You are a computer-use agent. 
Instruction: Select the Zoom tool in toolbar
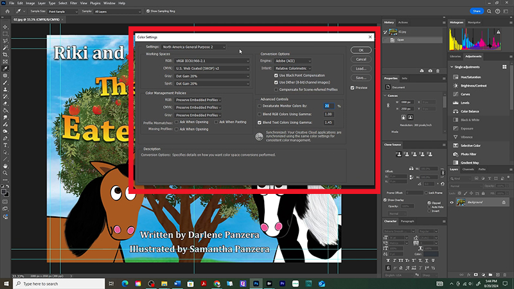5,173
